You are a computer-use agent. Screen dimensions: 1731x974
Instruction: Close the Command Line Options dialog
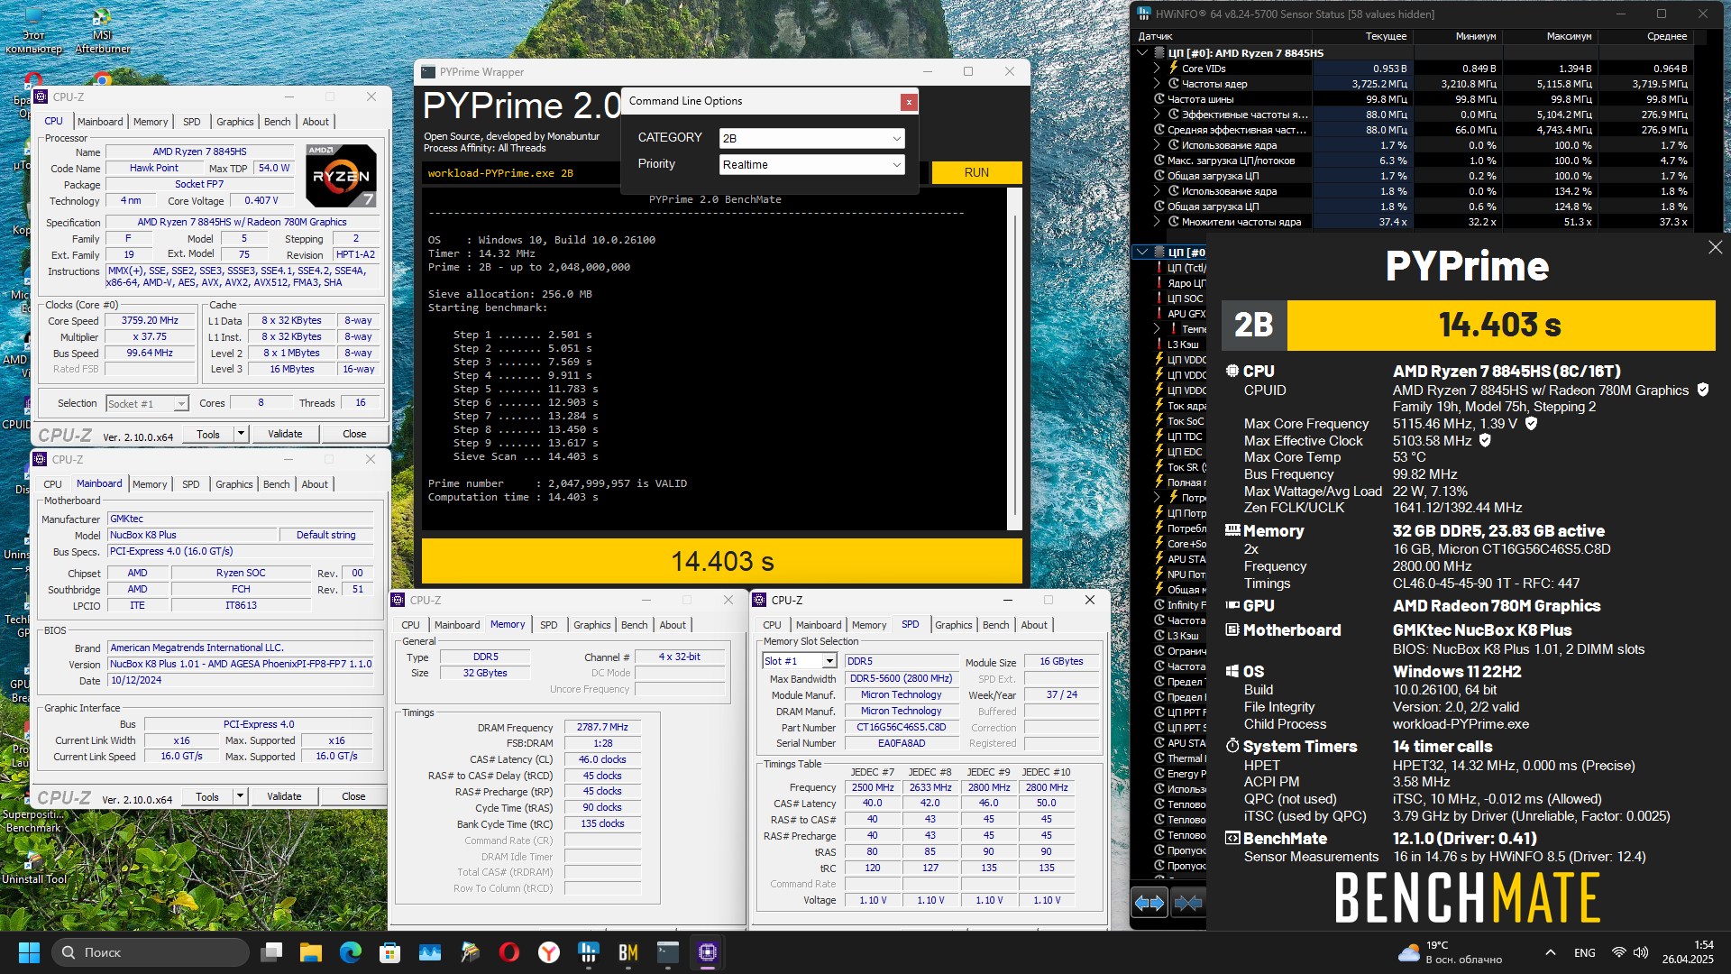point(909,102)
